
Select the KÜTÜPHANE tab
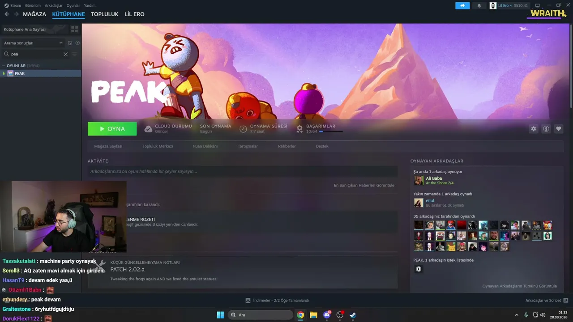click(68, 14)
